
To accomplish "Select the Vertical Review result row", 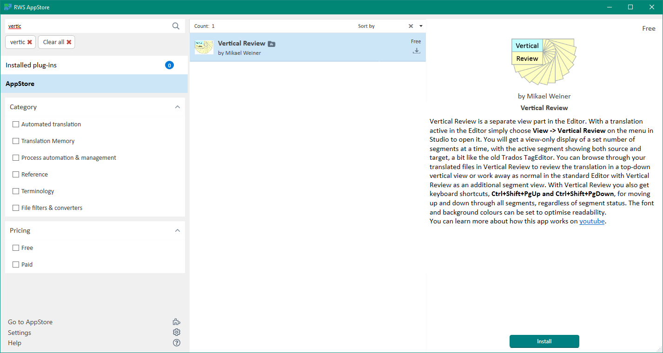I will pyautogui.click(x=308, y=47).
